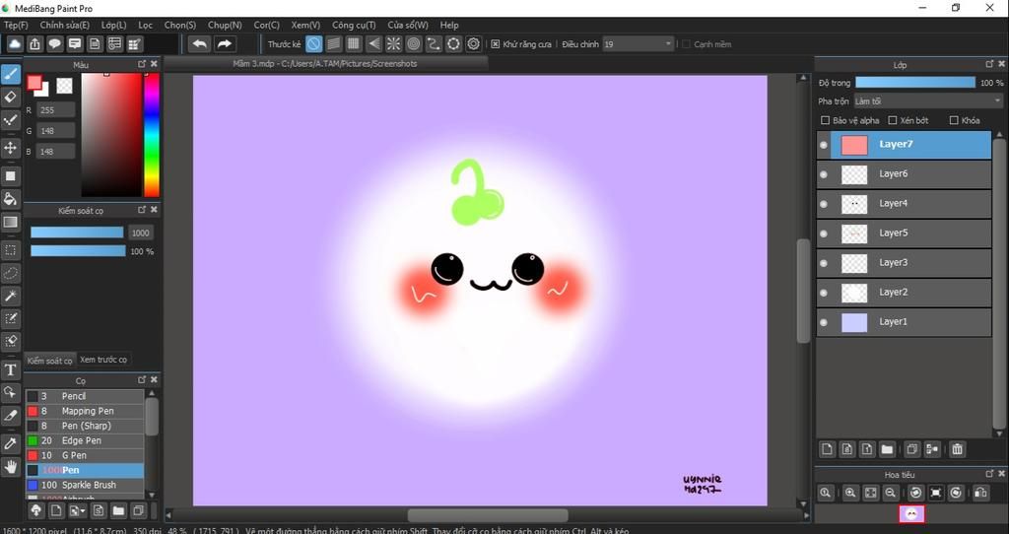1009x534 pixels.
Task: Open the cloud icon in toolbar
Action: 15,43
